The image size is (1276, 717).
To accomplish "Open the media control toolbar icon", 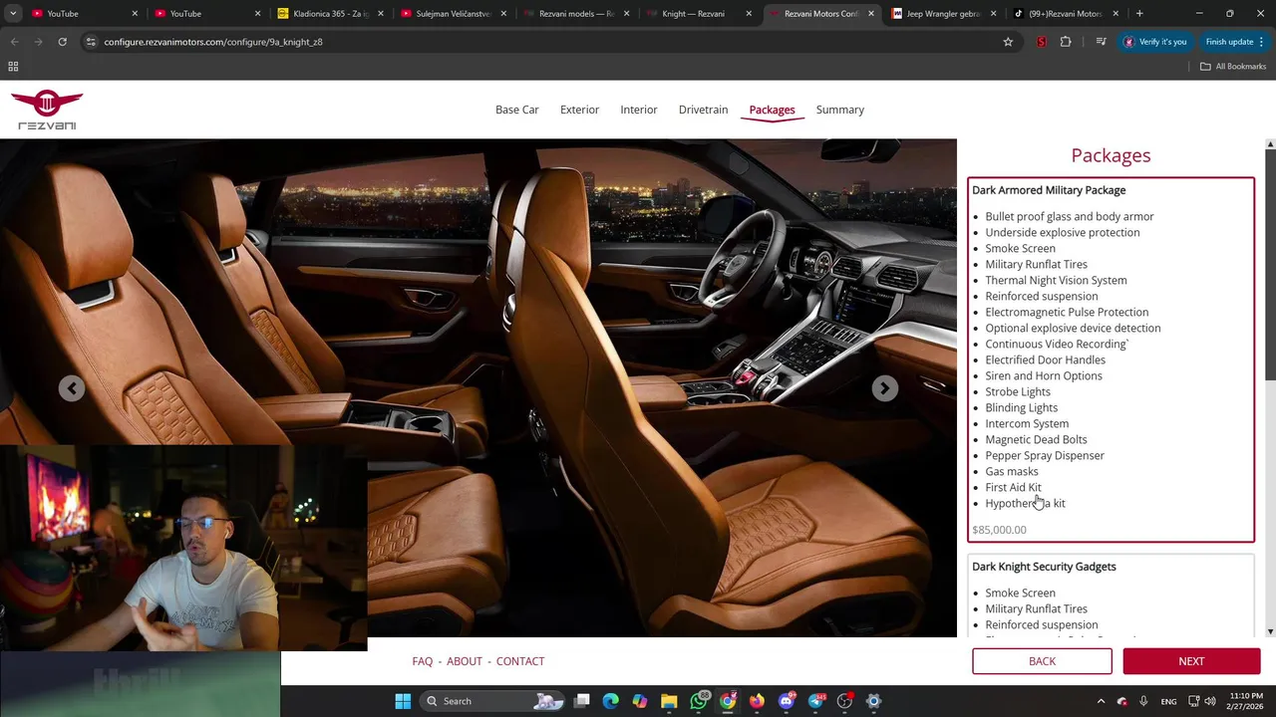I will click(x=1101, y=42).
